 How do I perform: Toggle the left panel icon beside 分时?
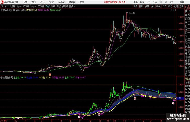click(2, 6)
